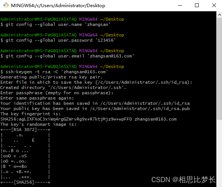Click the user.password '123456' command line
This screenshot has width=222, height=187.
58,40
